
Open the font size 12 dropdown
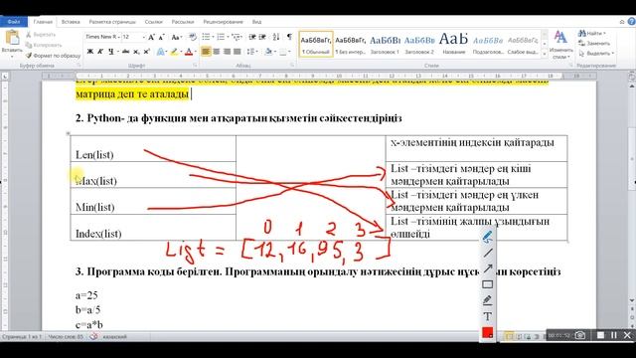click(143, 37)
